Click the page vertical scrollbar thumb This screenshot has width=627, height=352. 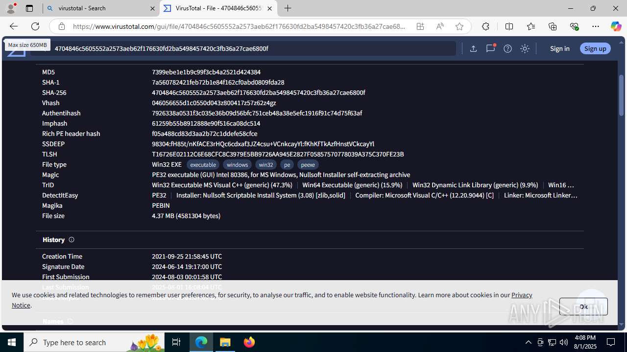coord(622,95)
